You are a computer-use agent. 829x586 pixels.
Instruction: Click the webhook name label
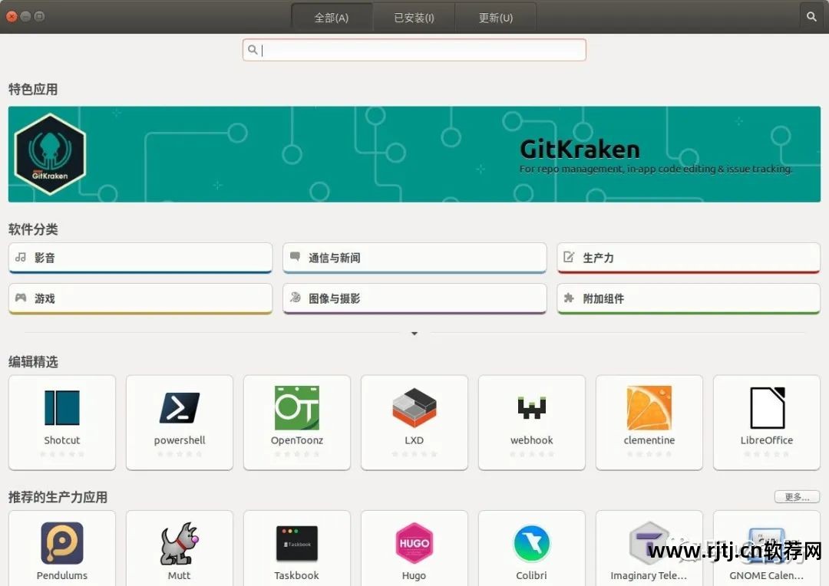[x=531, y=440]
